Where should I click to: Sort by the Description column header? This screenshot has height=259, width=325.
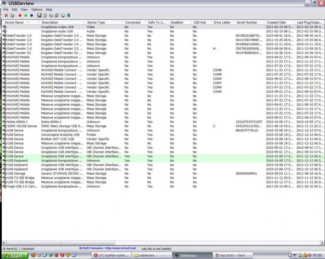62,23
